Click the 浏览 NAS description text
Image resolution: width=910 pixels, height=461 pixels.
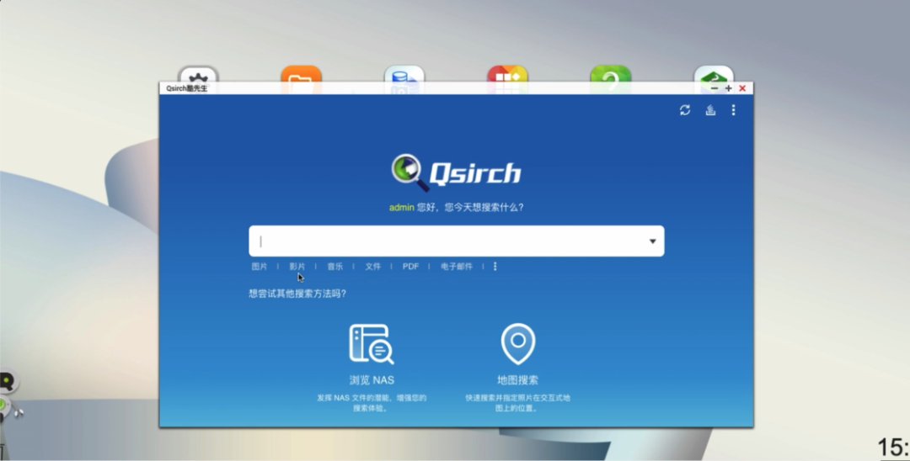point(372,403)
